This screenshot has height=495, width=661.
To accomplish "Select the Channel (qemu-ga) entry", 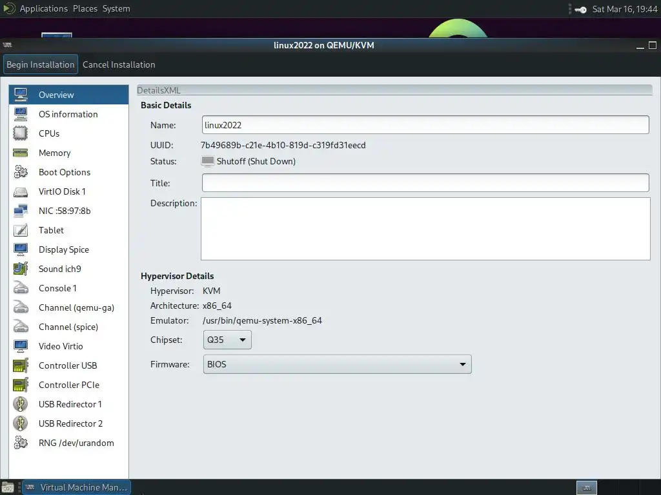I will click(x=68, y=307).
